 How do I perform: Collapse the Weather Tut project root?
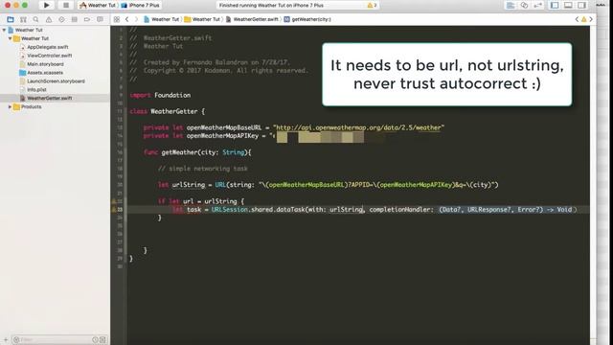pyautogui.click(x=4, y=30)
